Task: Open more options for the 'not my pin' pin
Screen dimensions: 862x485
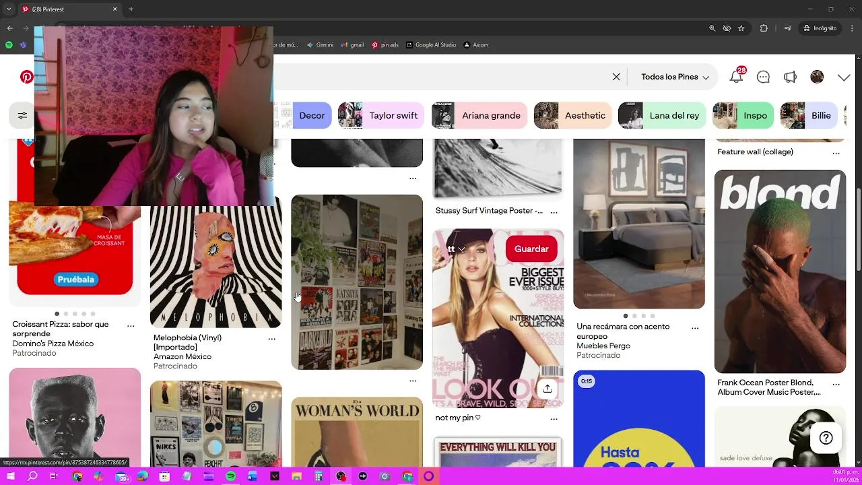Action: pos(554,418)
